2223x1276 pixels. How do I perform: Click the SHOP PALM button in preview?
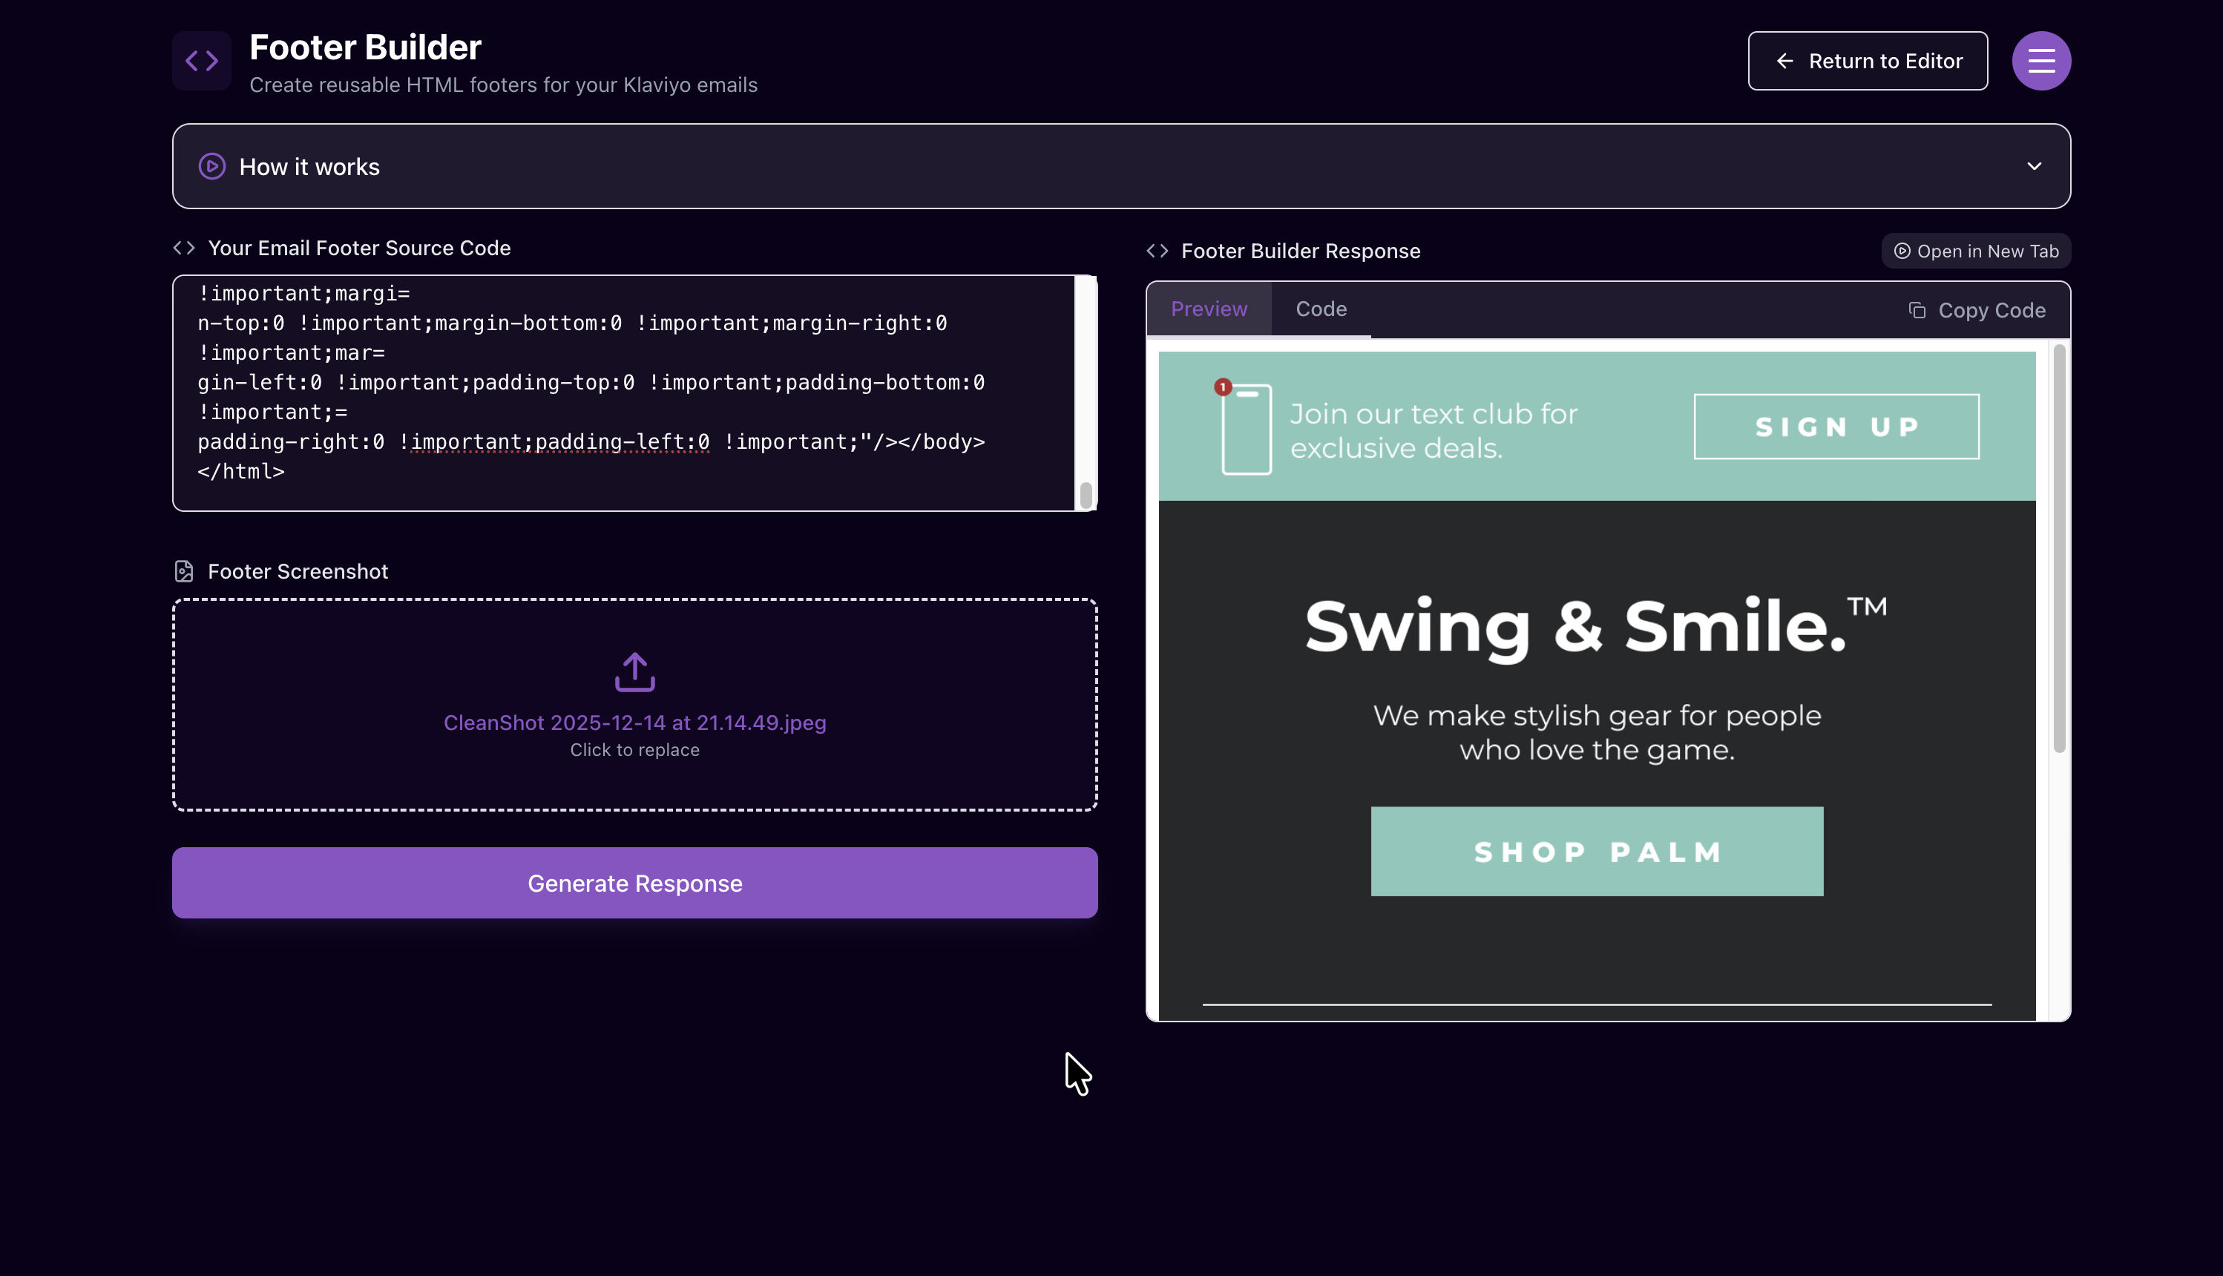(x=1597, y=851)
